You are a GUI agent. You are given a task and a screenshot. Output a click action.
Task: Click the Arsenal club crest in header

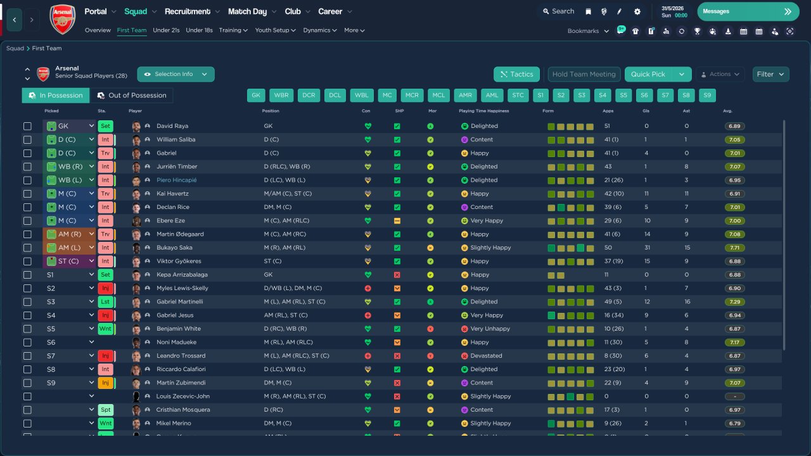[x=62, y=20]
